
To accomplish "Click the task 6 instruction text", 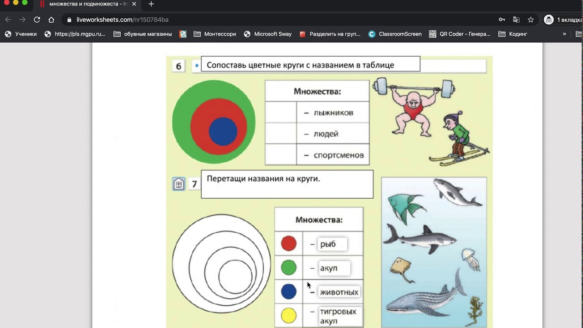I will coord(300,65).
